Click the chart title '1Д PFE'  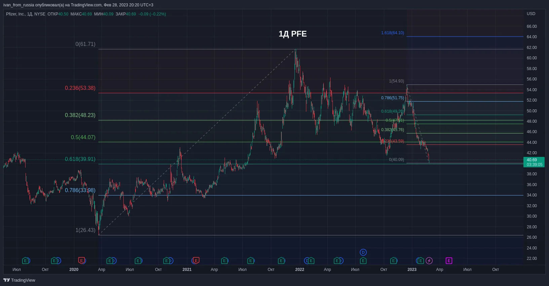coord(292,34)
